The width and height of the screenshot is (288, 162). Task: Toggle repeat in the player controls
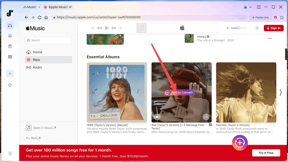(x=121, y=28)
